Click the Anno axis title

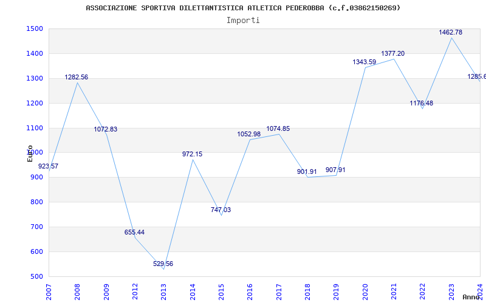tap(471, 297)
